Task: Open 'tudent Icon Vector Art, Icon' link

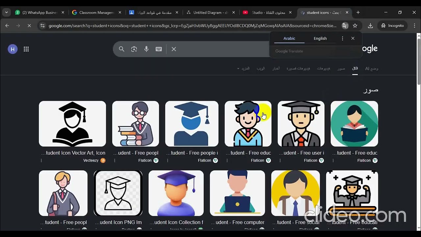Action: [x=73, y=153]
